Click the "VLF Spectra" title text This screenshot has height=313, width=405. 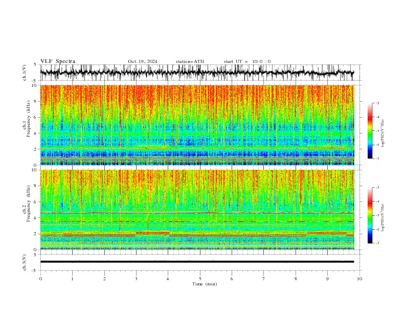click(58, 61)
